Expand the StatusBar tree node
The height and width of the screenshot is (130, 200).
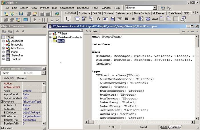click(3, 55)
